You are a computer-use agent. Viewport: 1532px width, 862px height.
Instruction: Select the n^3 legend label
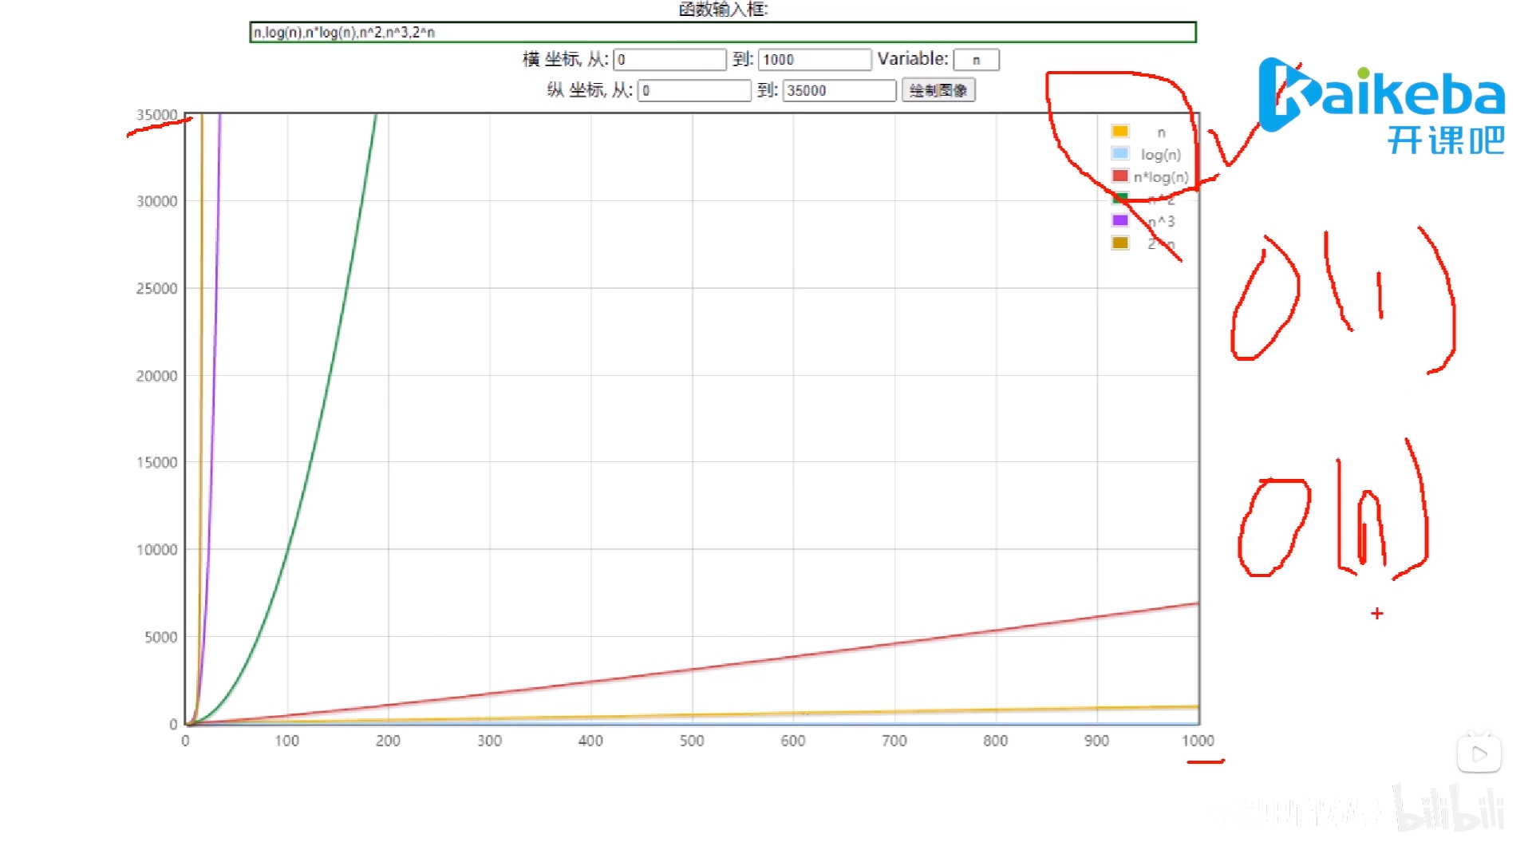pos(1162,221)
